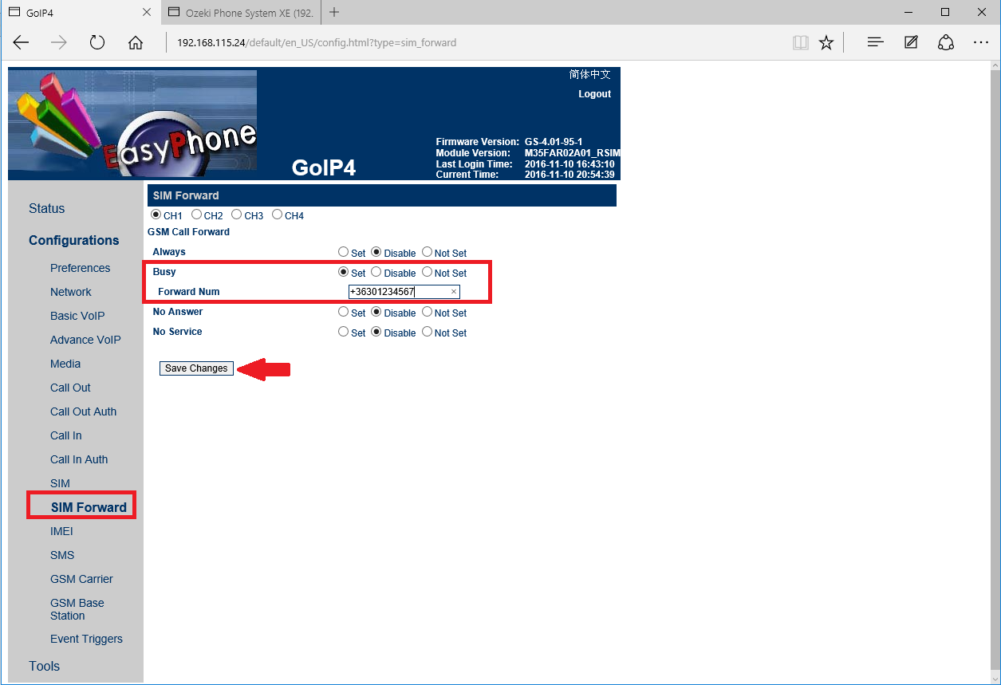Choose Set for No Answer forwarding

pos(344,312)
